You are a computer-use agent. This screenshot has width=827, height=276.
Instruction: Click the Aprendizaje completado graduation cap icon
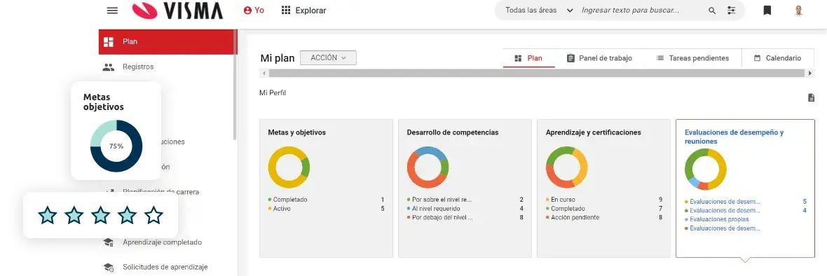108,242
